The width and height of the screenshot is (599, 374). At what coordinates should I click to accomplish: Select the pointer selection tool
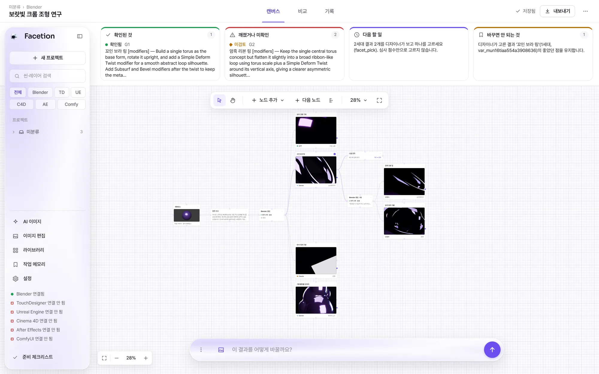[x=220, y=100]
